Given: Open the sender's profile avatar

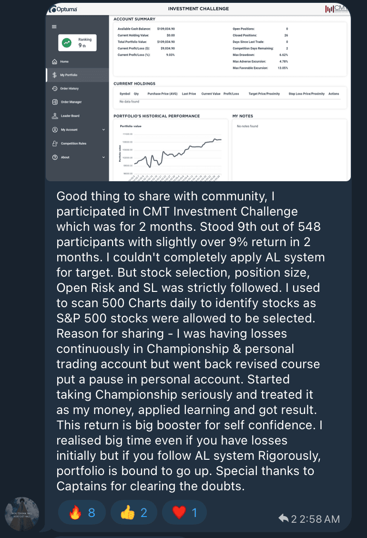Looking at the screenshot, I should pos(22,514).
